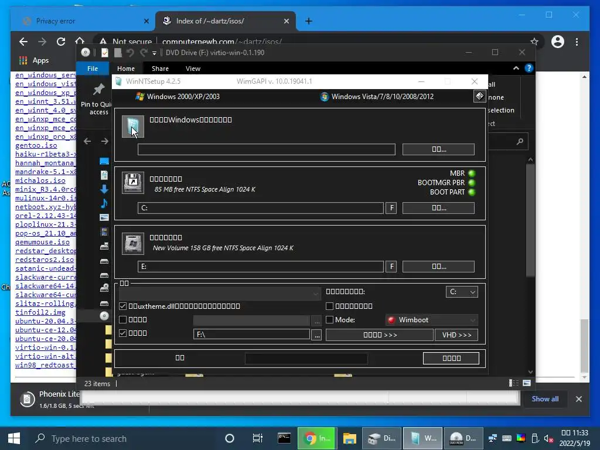Click the ellipsis button beside F:\ path
This screenshot has width=600, height=450.
pos(316,335)
